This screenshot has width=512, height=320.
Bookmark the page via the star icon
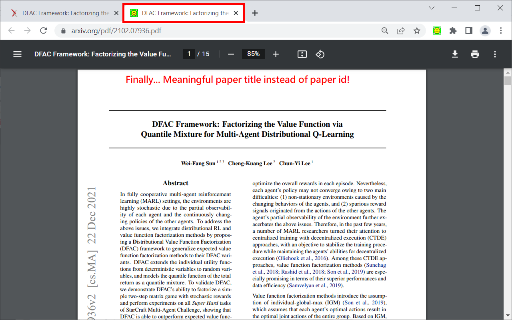(x=417, y=30)
